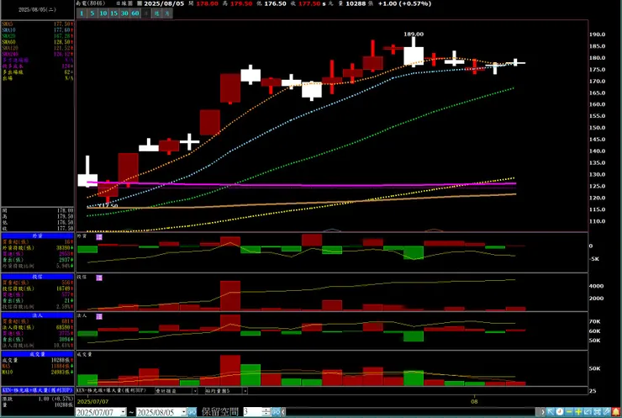Click the SMA10 indicator row

(x=37, y=30)
